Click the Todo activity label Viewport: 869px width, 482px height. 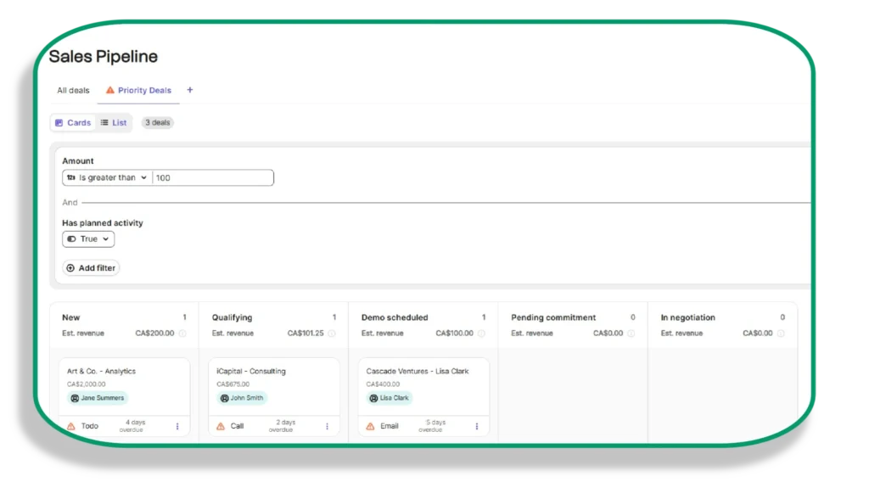[x=90, y=426]
